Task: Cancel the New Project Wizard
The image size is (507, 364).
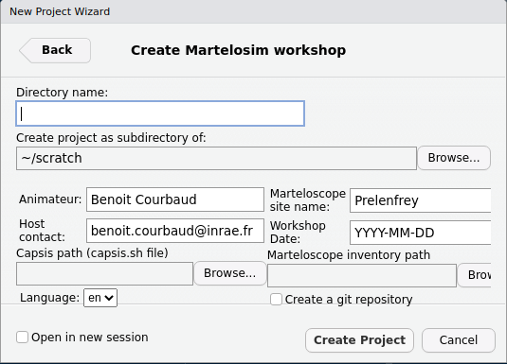Action: pos(459,340)
